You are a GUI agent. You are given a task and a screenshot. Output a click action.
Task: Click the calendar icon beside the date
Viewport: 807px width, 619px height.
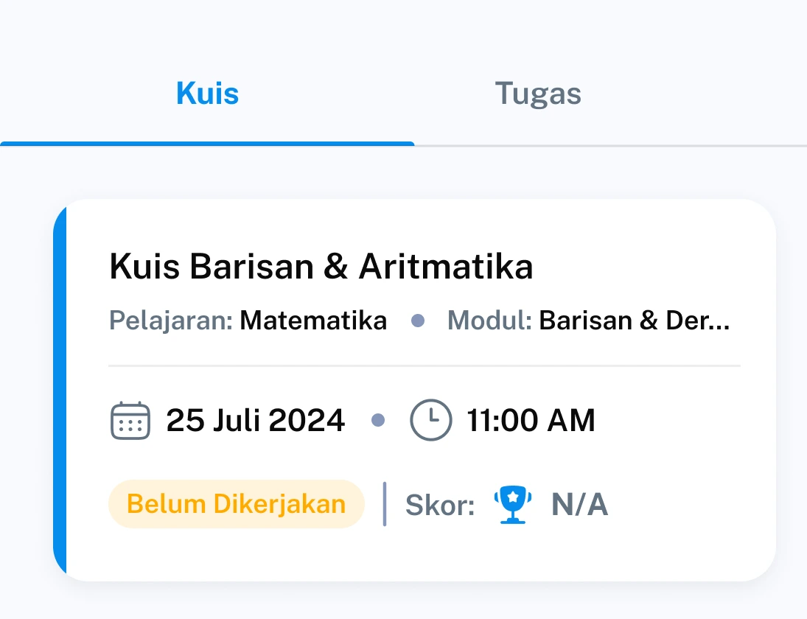[130, 421]
